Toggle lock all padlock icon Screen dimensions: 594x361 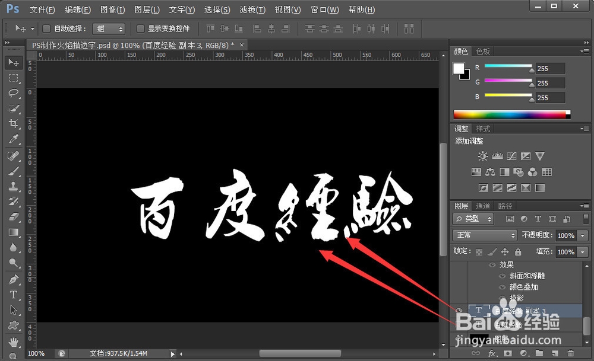pos(518,252)
